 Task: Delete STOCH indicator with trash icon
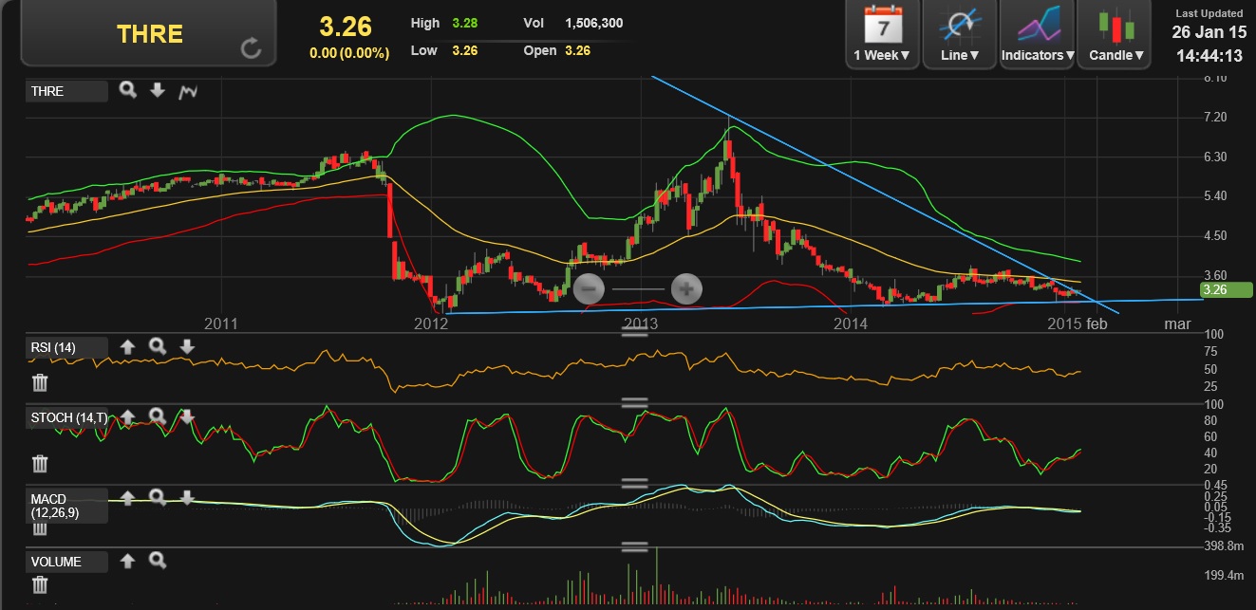[40, 463]
